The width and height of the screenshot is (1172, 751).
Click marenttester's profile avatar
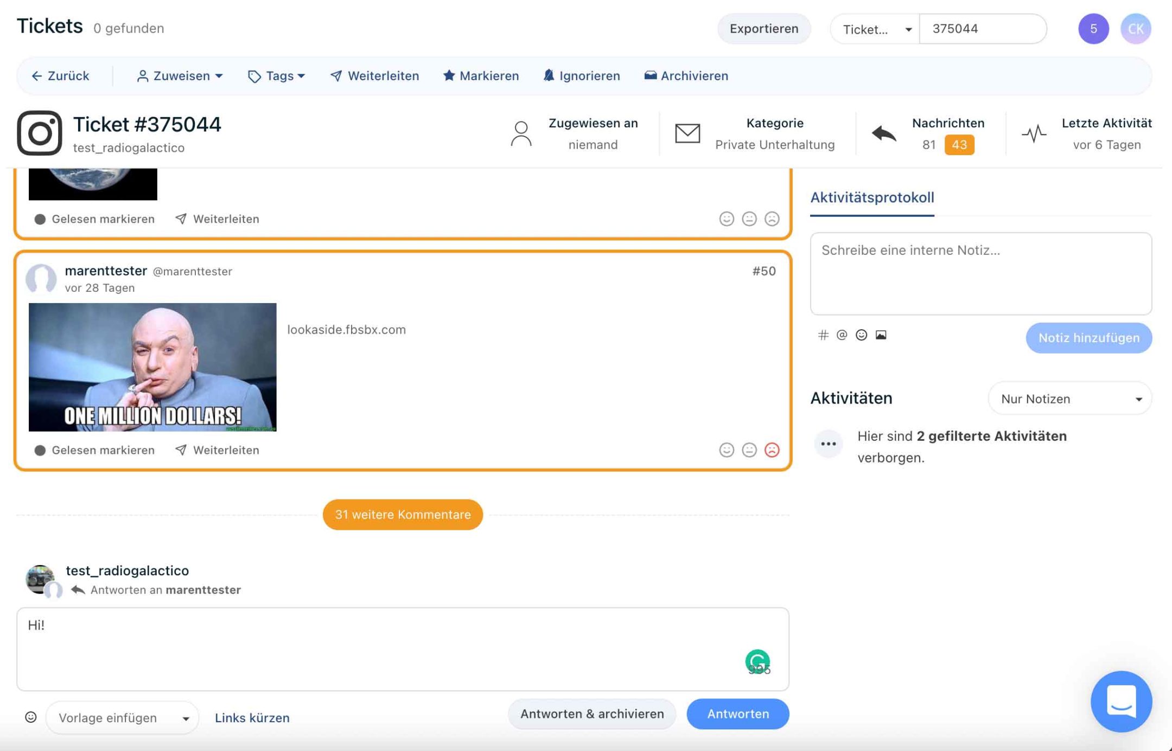pos(41,278)
